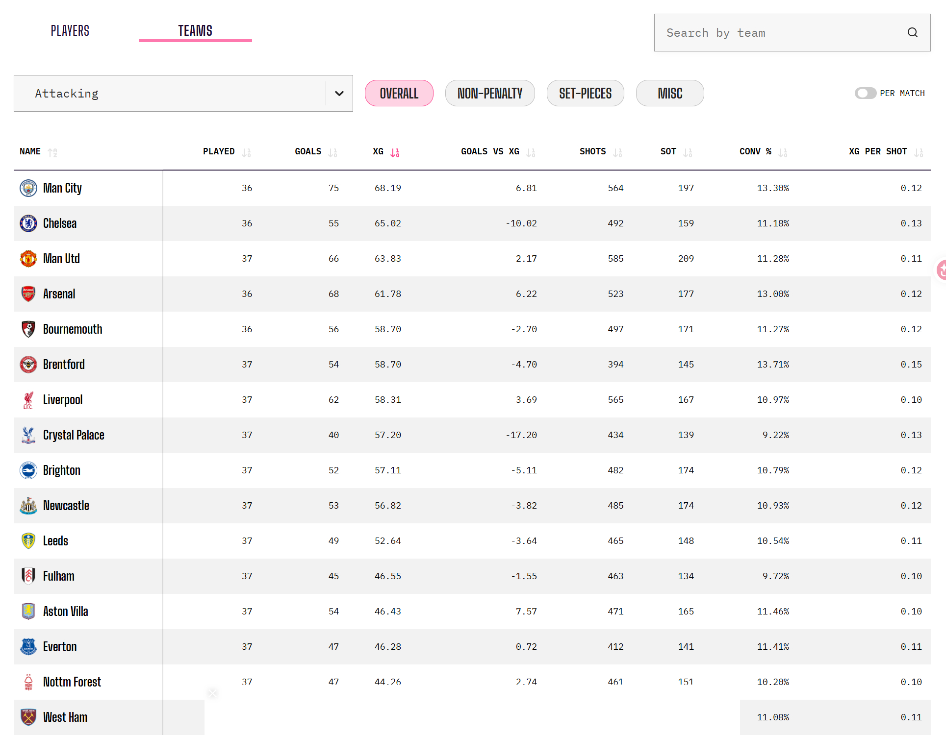Click the Crystal Palace crest
Image resolution: width=946 pixels, height=735 pixels.
28,435
